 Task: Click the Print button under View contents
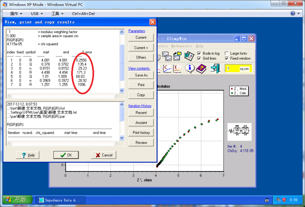click(141, 85)
